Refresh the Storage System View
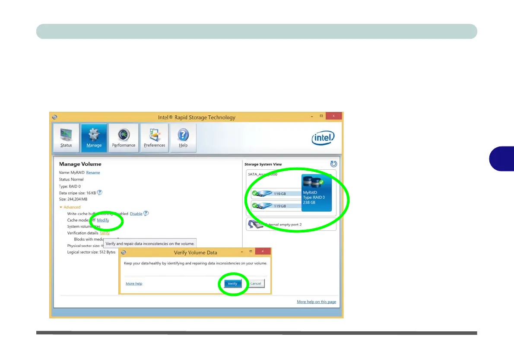 [333, 164]
